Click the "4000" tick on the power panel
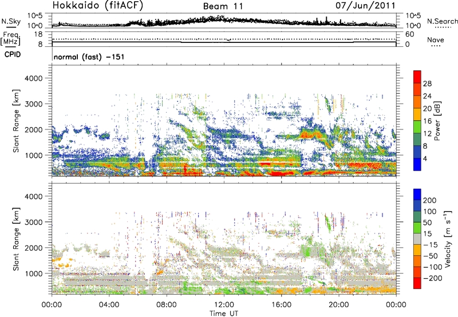This screenshot has height=317, width=458. click(33, 78)
